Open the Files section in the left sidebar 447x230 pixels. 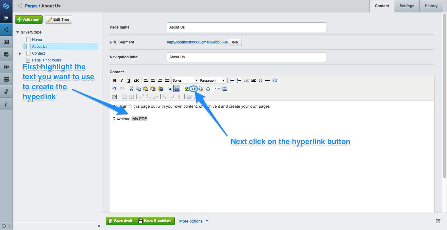click(x=6, y=42)
